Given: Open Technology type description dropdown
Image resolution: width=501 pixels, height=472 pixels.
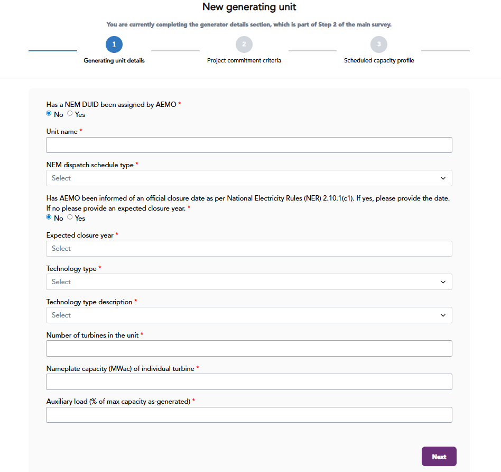Looking at the screenshot, I should tap(249, 315).
